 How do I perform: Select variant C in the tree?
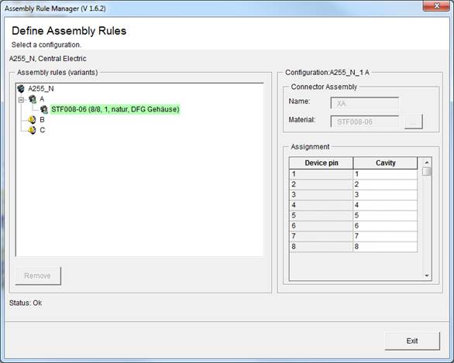[43, 130]
